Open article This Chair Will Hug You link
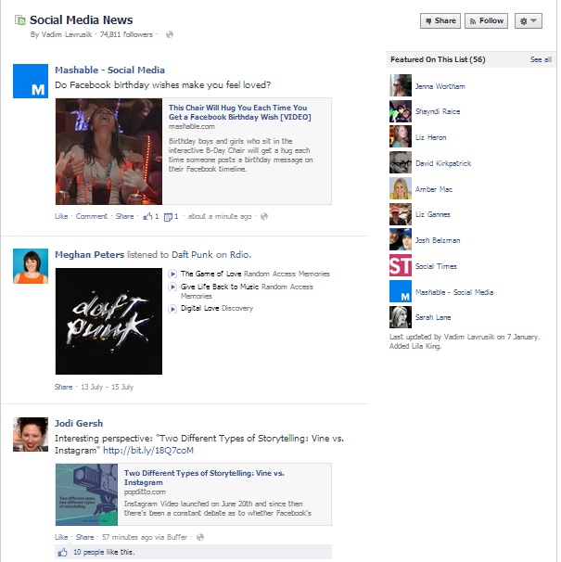561x562 pixels. (x=240, y=112)
